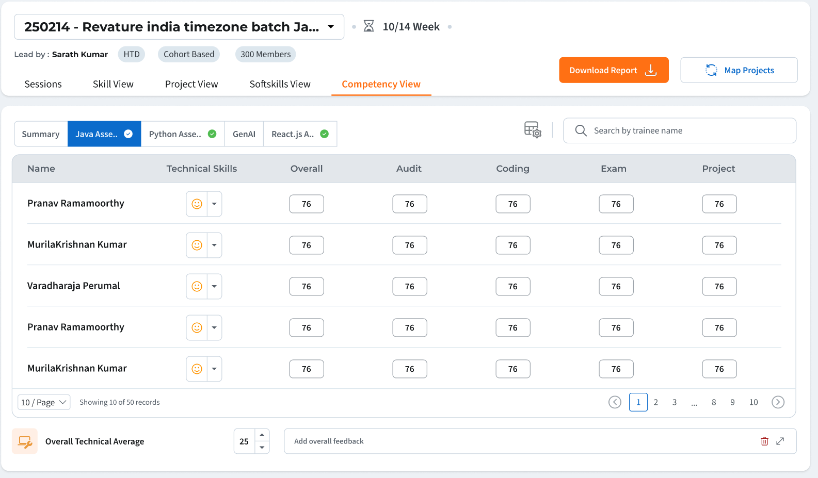Expand technical skills dropdown for first Pranav Ramamoorthy
The width and height of the screenshot is (818, 478).
(214, 204)
